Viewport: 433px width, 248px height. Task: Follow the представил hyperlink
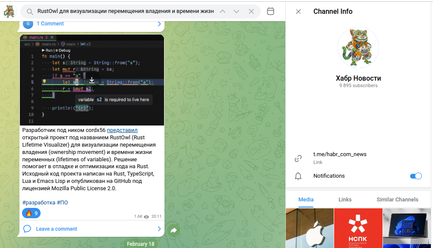122,130
